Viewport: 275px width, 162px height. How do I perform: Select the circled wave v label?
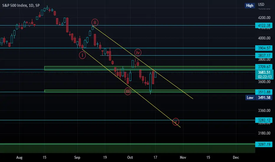pyautogui.click(x=176, y=122)
